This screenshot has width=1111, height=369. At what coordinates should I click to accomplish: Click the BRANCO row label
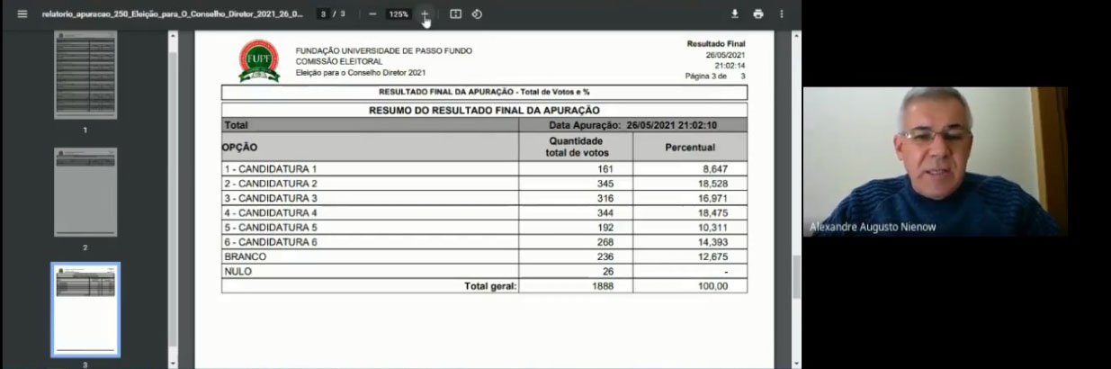(x=245, y=256)
